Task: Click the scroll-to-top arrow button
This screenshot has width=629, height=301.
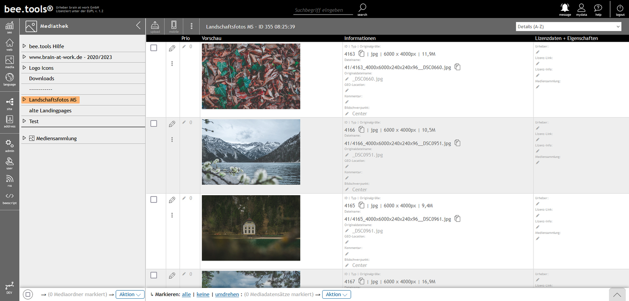Action: (x=617, y=294)
